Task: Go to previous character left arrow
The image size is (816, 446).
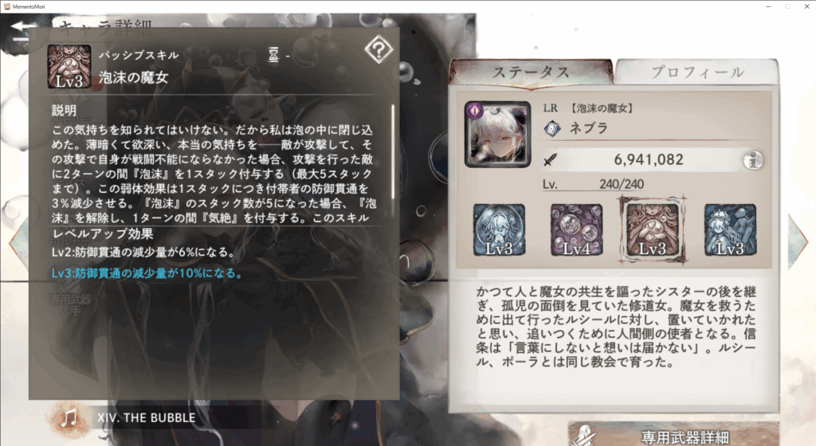Action: [x=18, y=243]
